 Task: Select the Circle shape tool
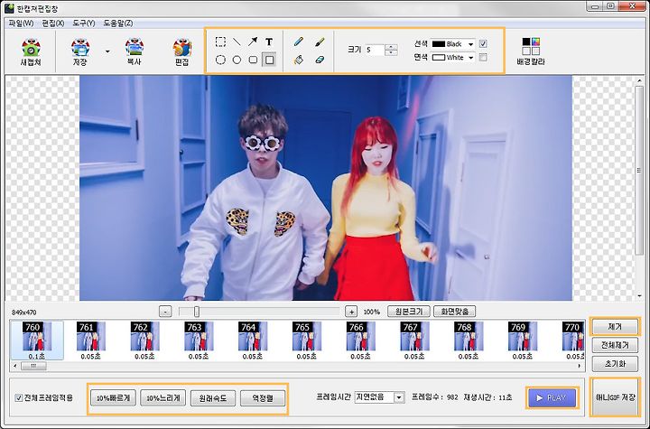coord(237,60)
